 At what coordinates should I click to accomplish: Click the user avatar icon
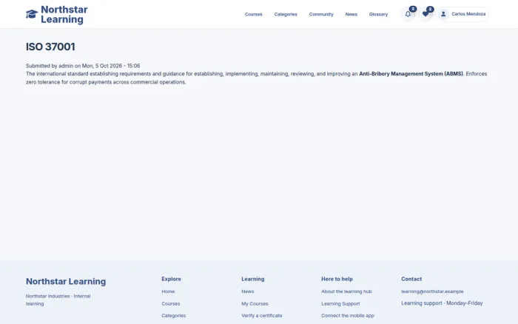(443, 14)
